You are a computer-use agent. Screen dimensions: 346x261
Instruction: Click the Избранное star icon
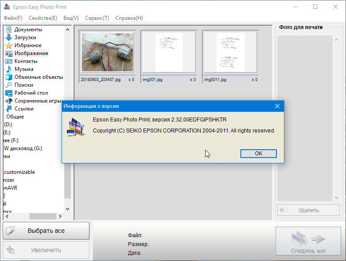tap(9, 45)
